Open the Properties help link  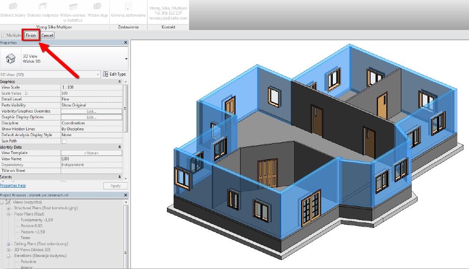[x=14, y=186]
